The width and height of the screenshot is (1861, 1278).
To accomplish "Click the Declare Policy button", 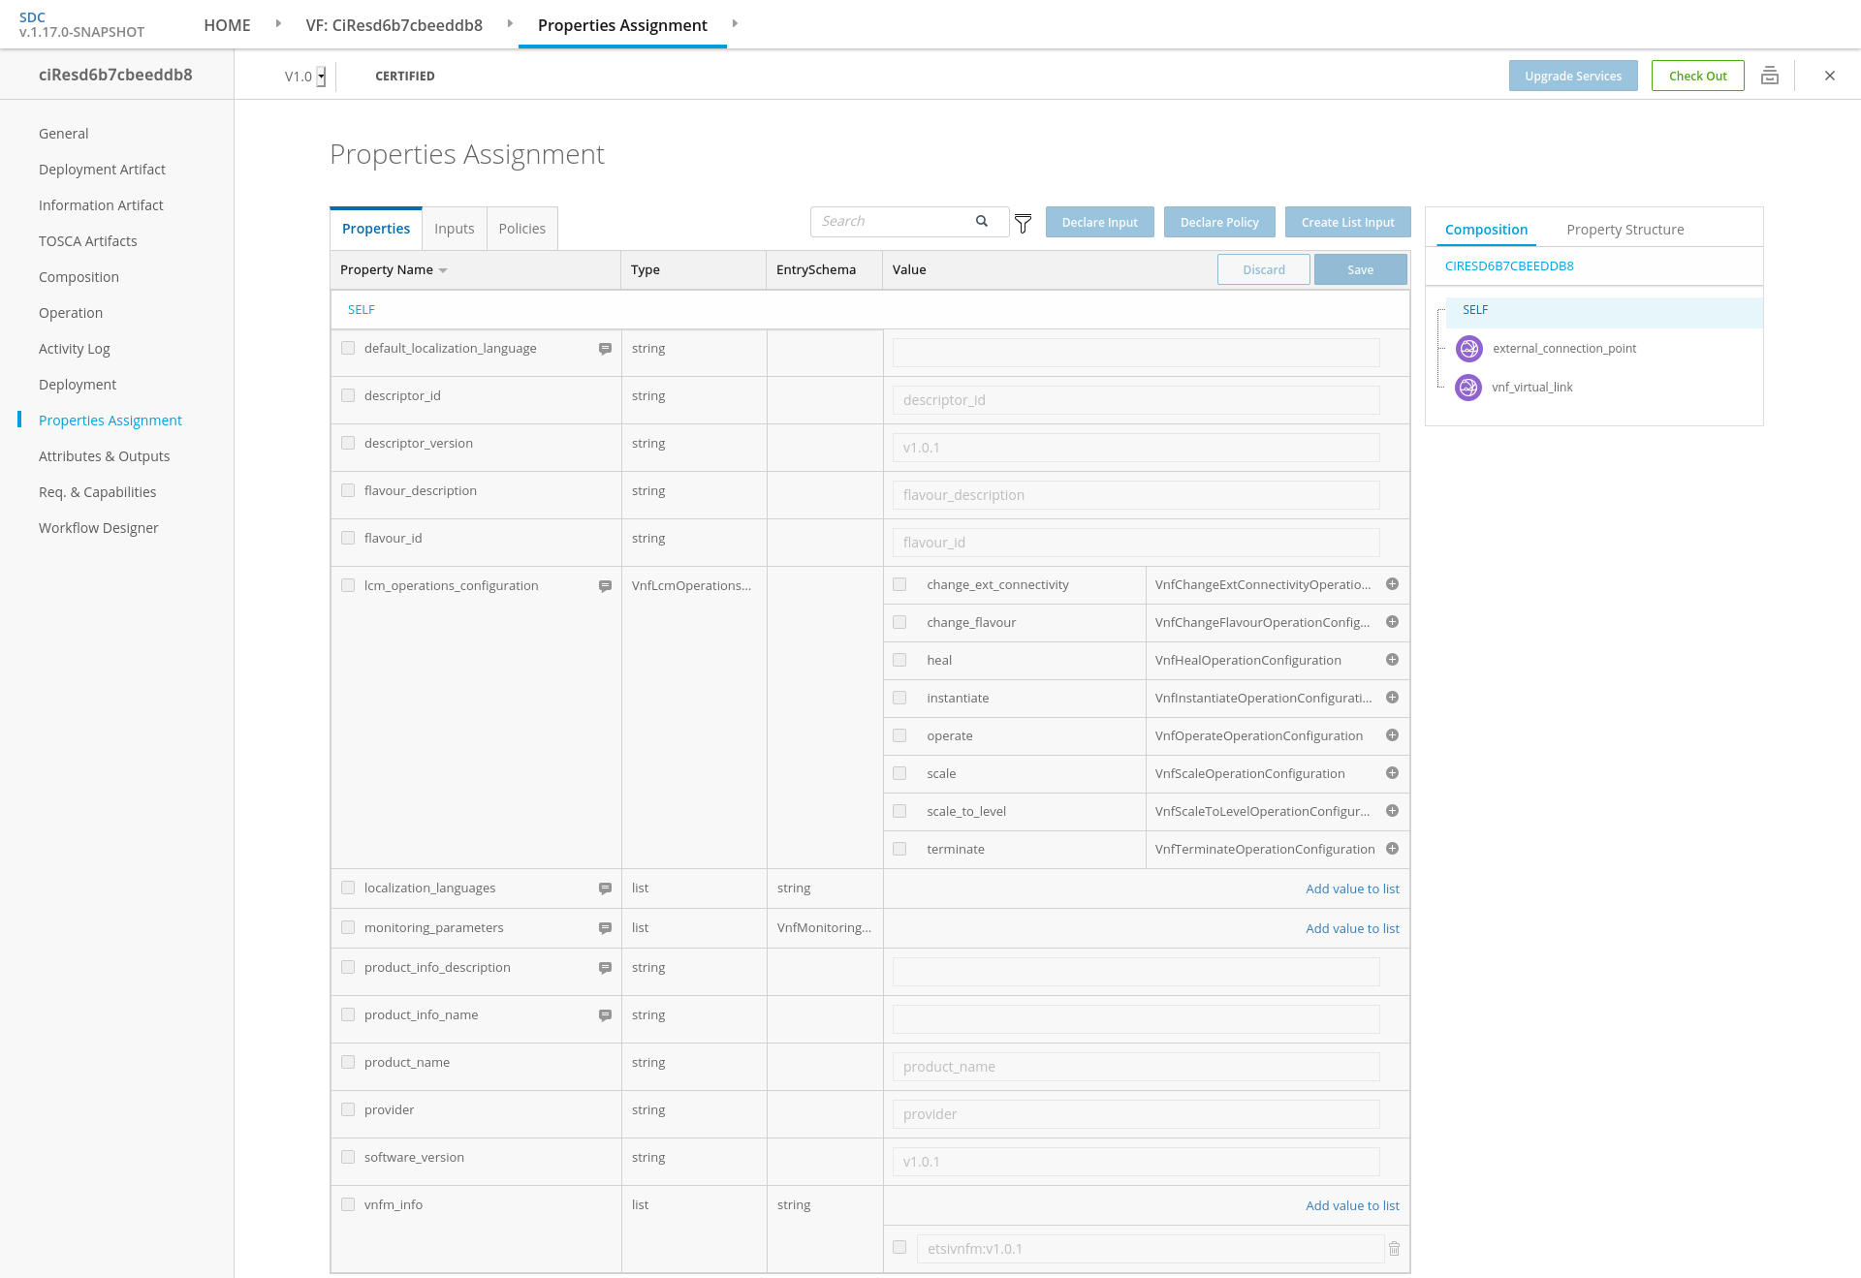I will point(1219,222).
